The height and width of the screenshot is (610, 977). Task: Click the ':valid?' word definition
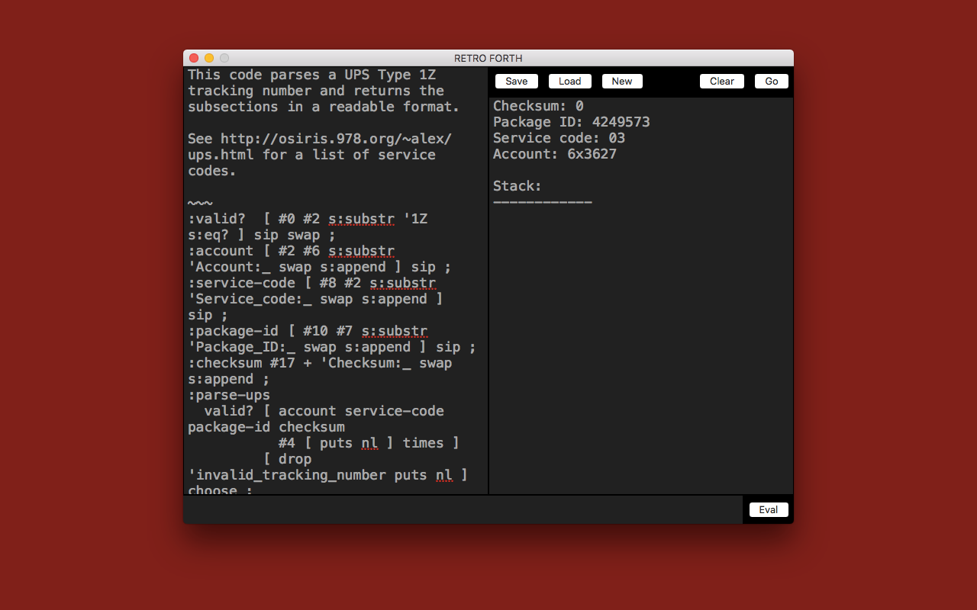tap(217, 219)
